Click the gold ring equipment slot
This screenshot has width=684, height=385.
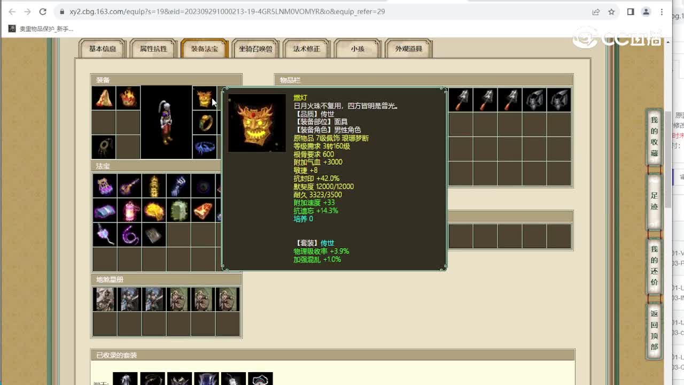point(204,122)
